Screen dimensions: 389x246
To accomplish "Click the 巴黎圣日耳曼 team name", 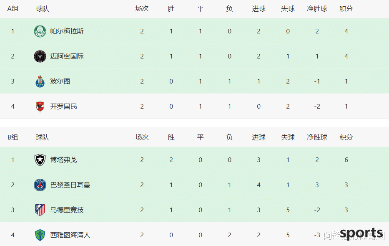I will pos(70,185).
